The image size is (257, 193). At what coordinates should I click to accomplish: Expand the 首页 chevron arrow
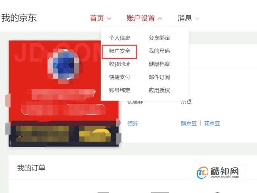tap(109, 18)
